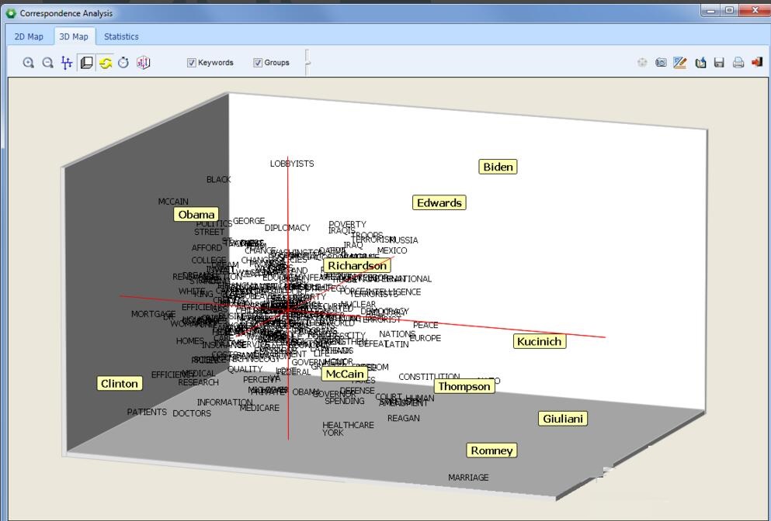771x521 pixels.
Task: Click the REAGAN keyword
Action: (x=404, y=419)
